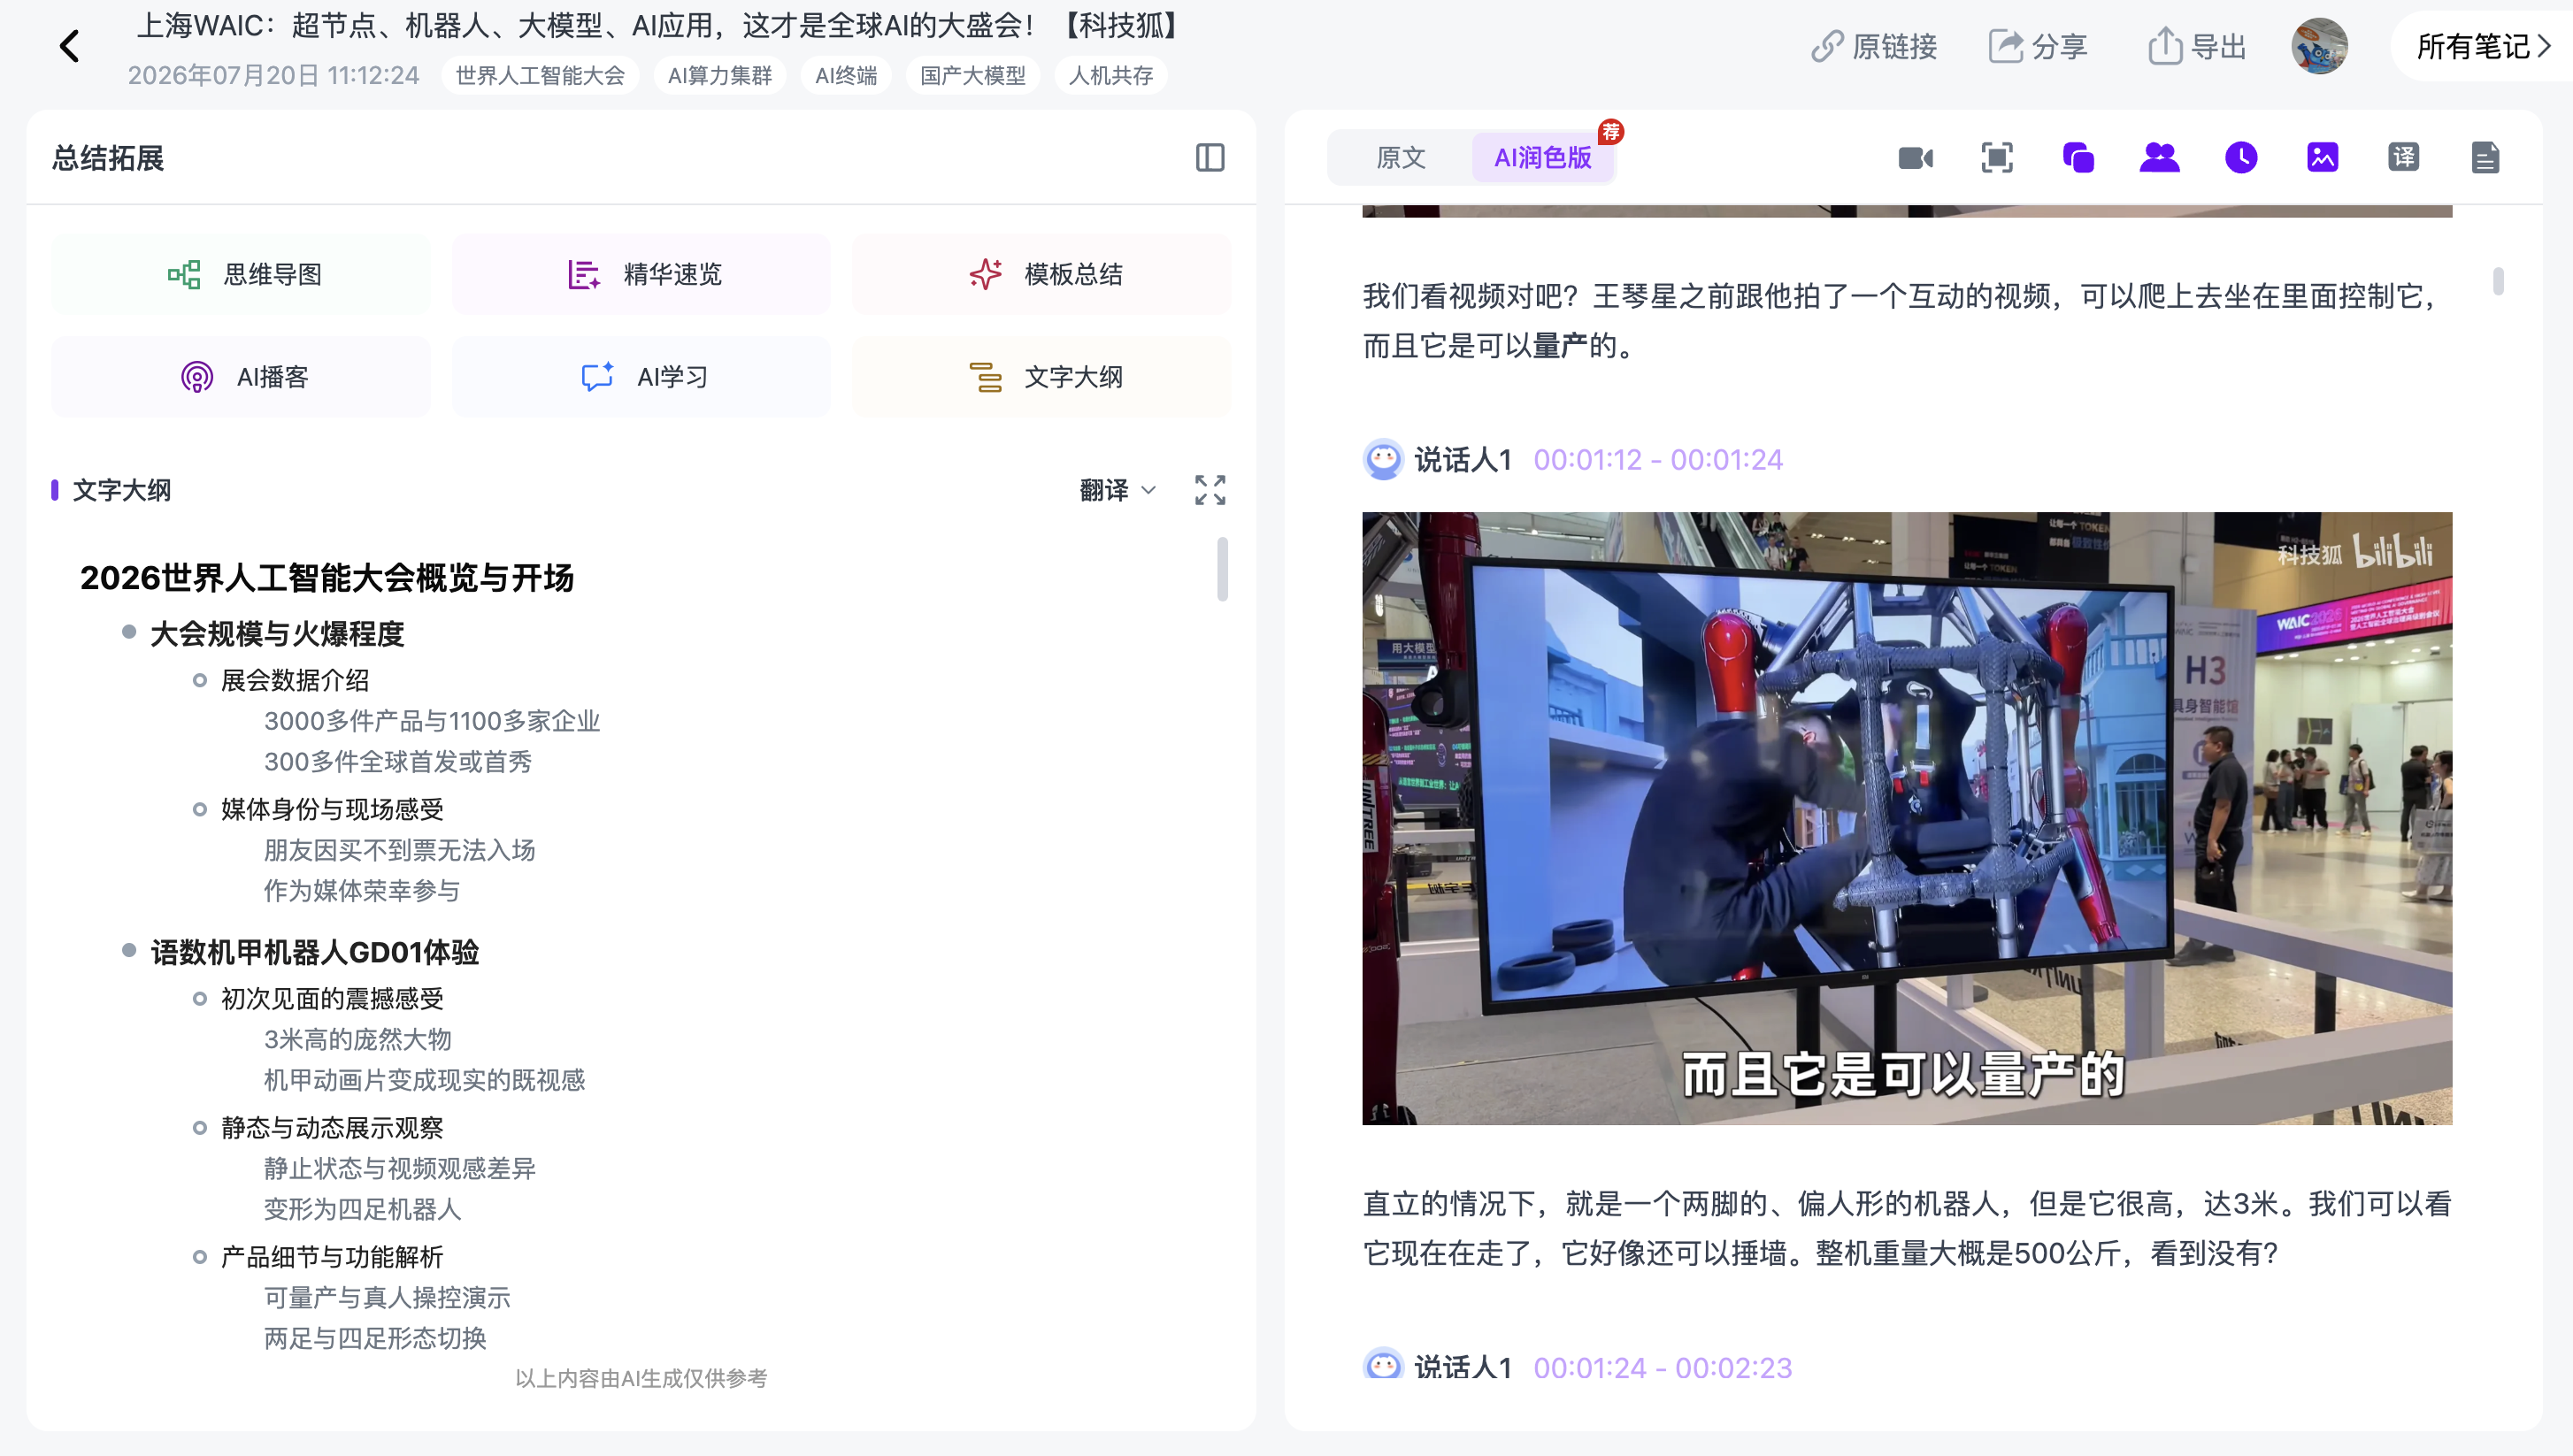Click the AI算力集群 tag

(720, 76)
